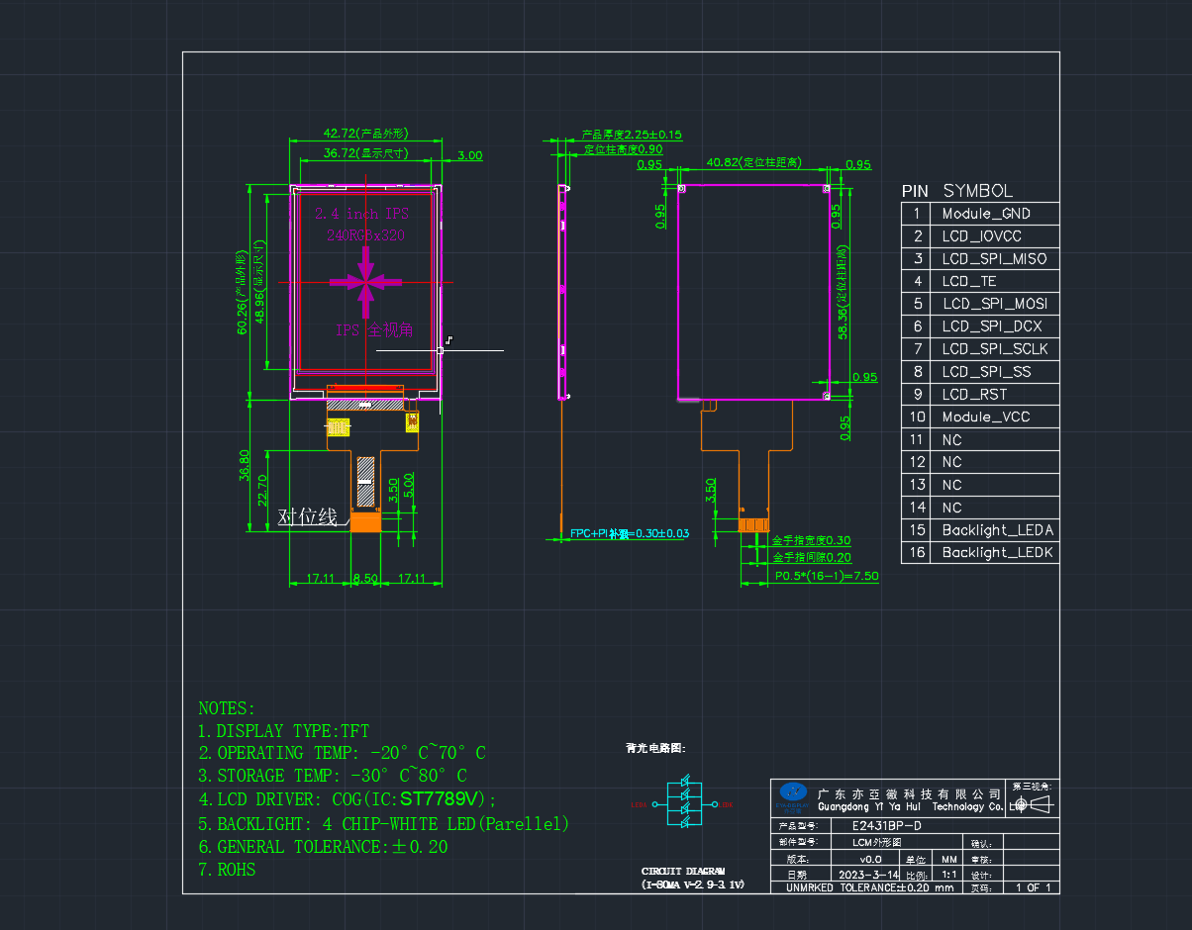The image size is (1192, 930).
Task: Select the 36.72 display size dimension
Action: (366, 153)
